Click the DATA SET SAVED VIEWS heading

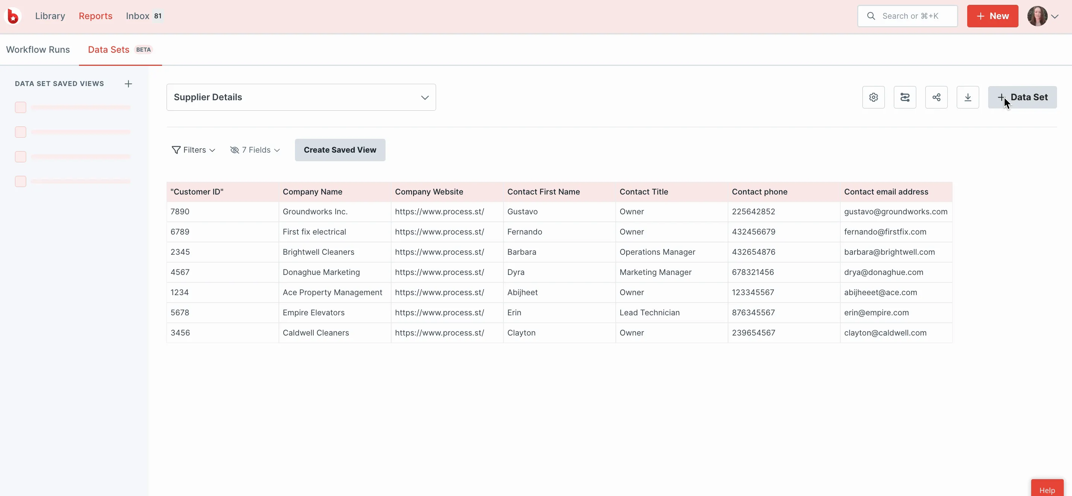tap(60, 84)
